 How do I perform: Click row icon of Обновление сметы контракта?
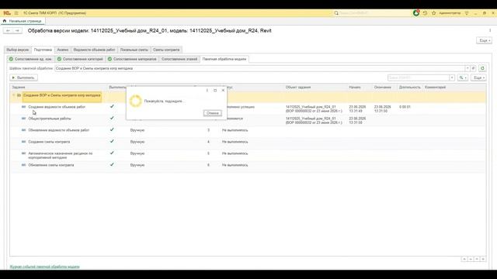(x=23, y=165)
